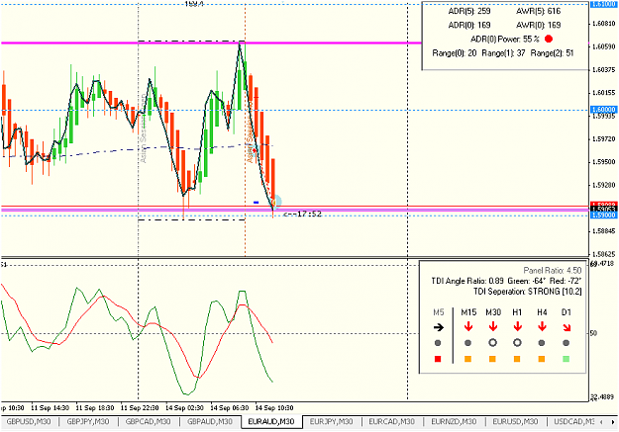Click the M15 orange square indicator
Viewport: 619px width, 432px height.
click(467, 359)
